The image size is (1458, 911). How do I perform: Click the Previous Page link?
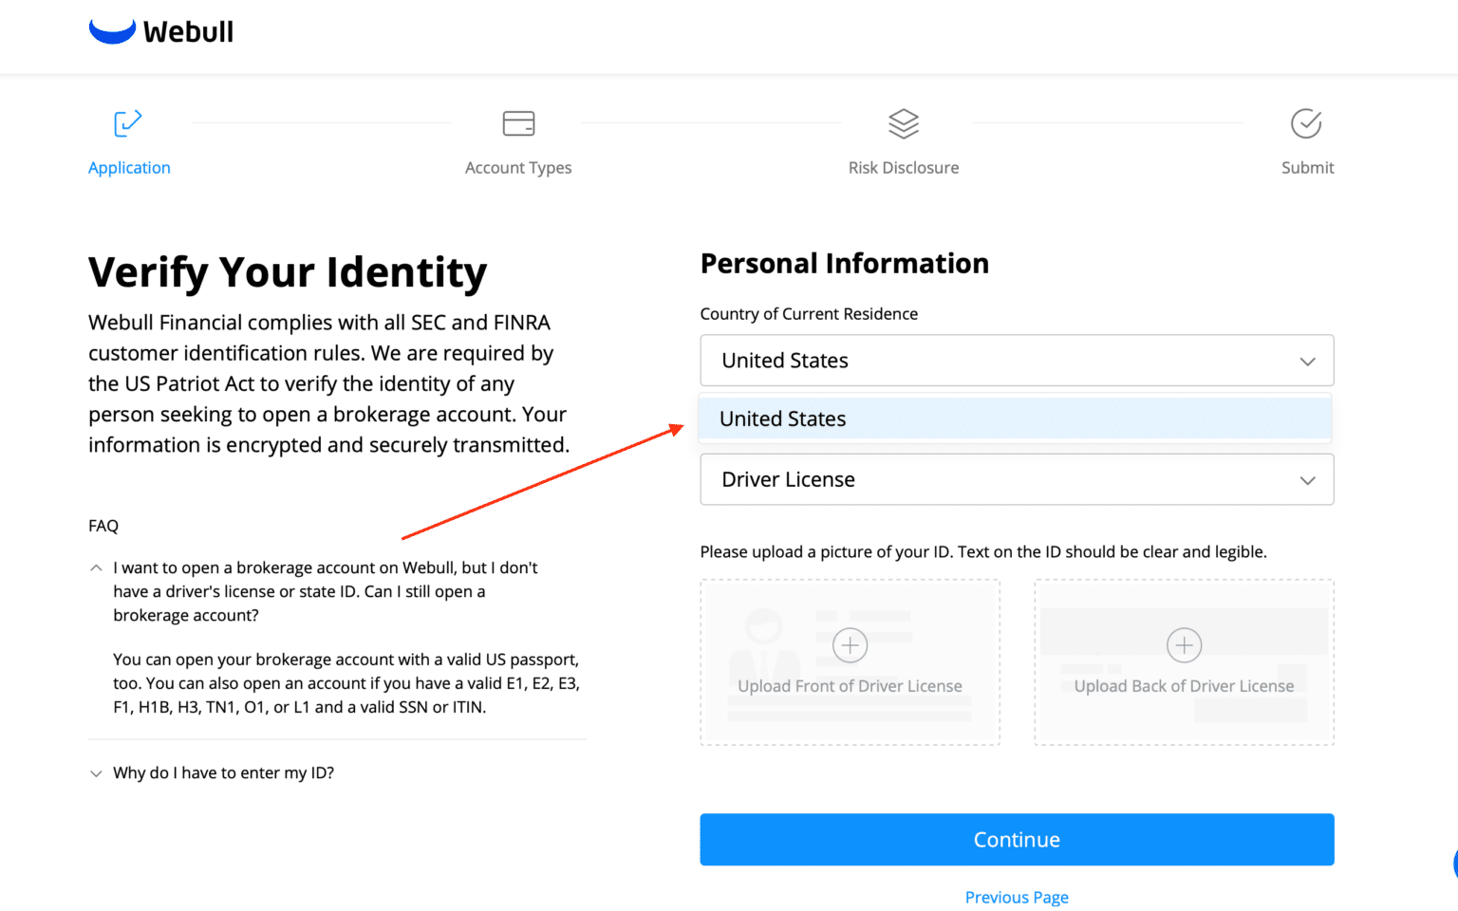point(1017,898)
